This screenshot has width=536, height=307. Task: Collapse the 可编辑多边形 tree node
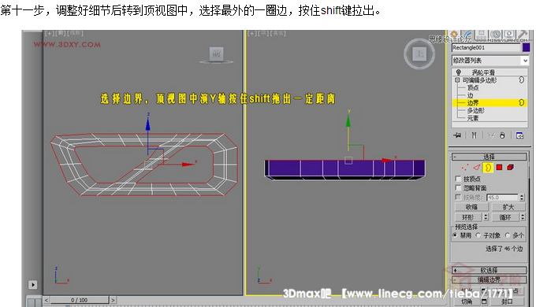(457, 80)
